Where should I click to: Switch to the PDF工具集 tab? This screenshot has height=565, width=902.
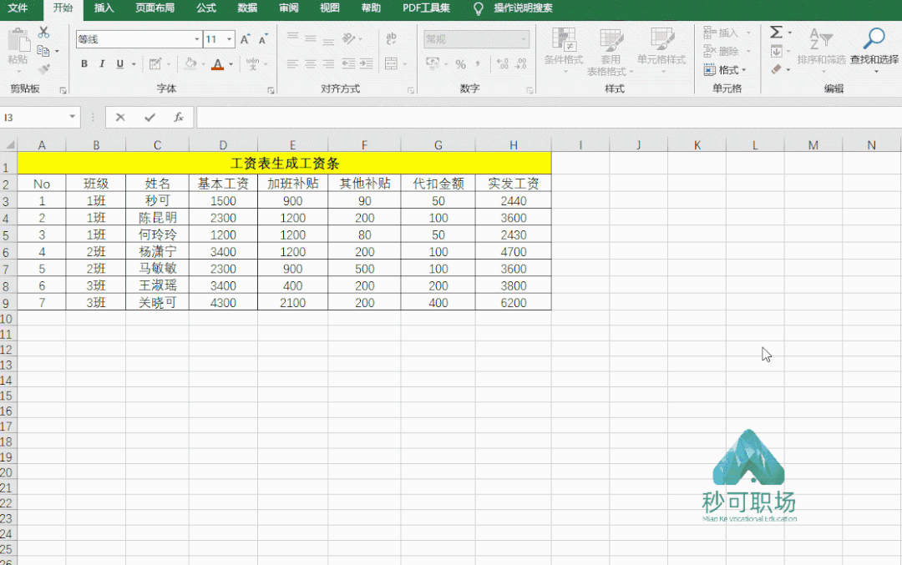tap(426, 8)
